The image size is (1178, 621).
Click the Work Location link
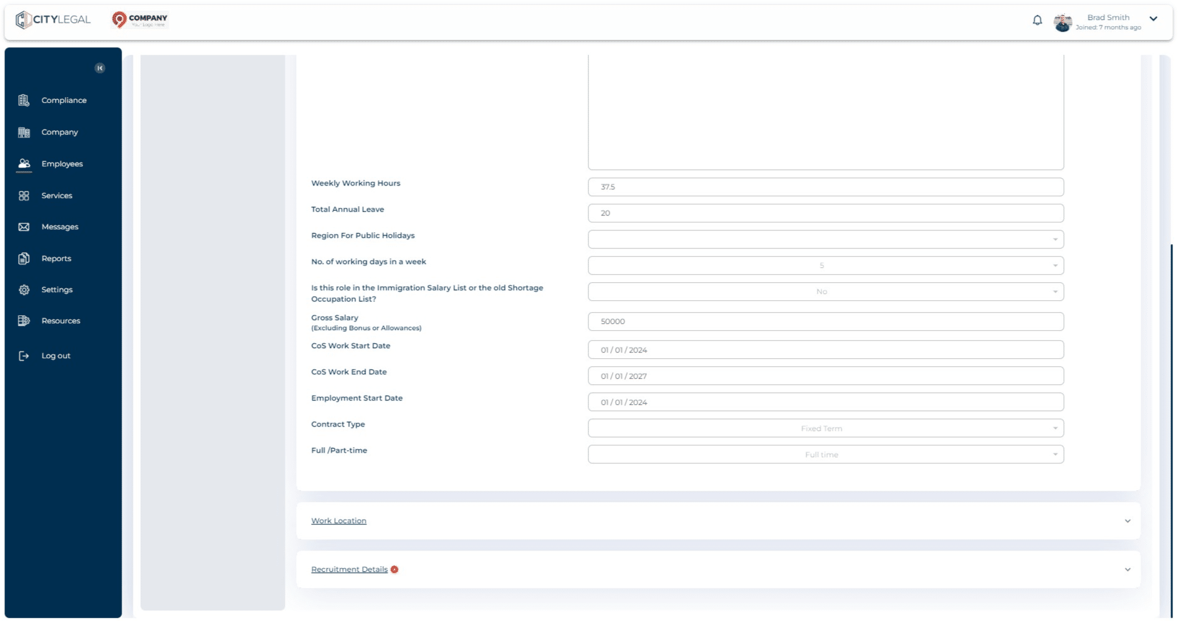pyautogui.click(x=338, y=521)
